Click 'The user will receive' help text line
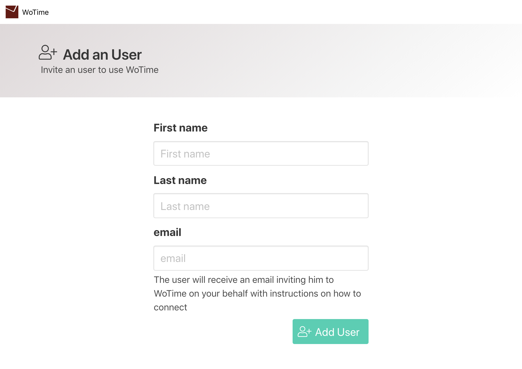 click(x=244, y=280)
